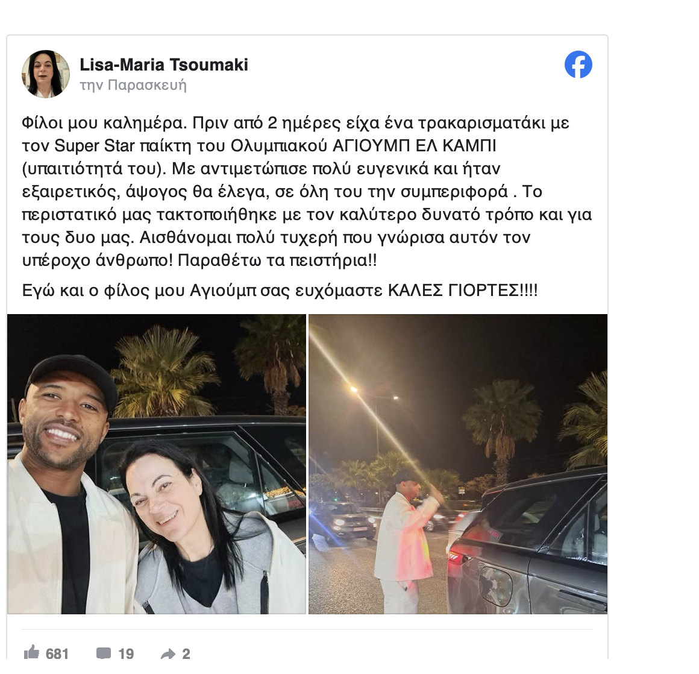The width and height of the screenshot is (699, 674).
Task: Click the post text starting "Φίλοι μου καλημέρα"
Action: pos(307,191)
